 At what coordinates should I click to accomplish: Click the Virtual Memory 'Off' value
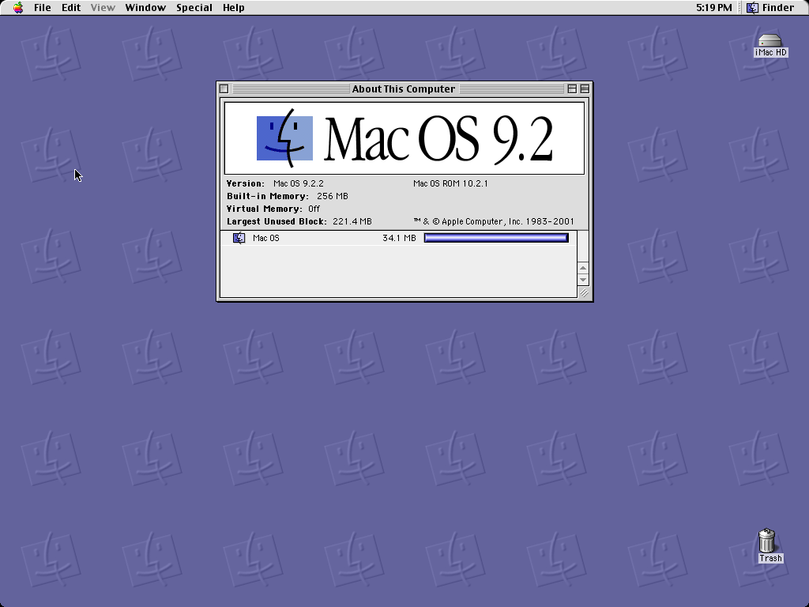point(314,209)
